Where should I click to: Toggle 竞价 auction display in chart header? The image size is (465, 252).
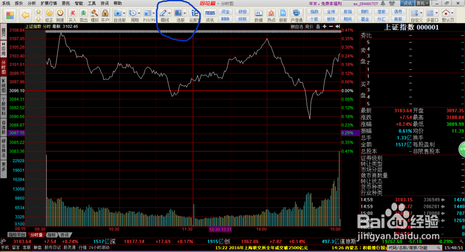pyautogui.click(x=308, y=27)
